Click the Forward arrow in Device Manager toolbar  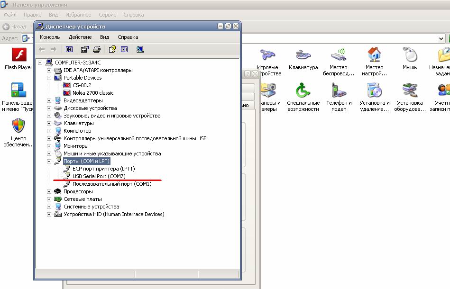pyautogui.click(x=54, y=50)
